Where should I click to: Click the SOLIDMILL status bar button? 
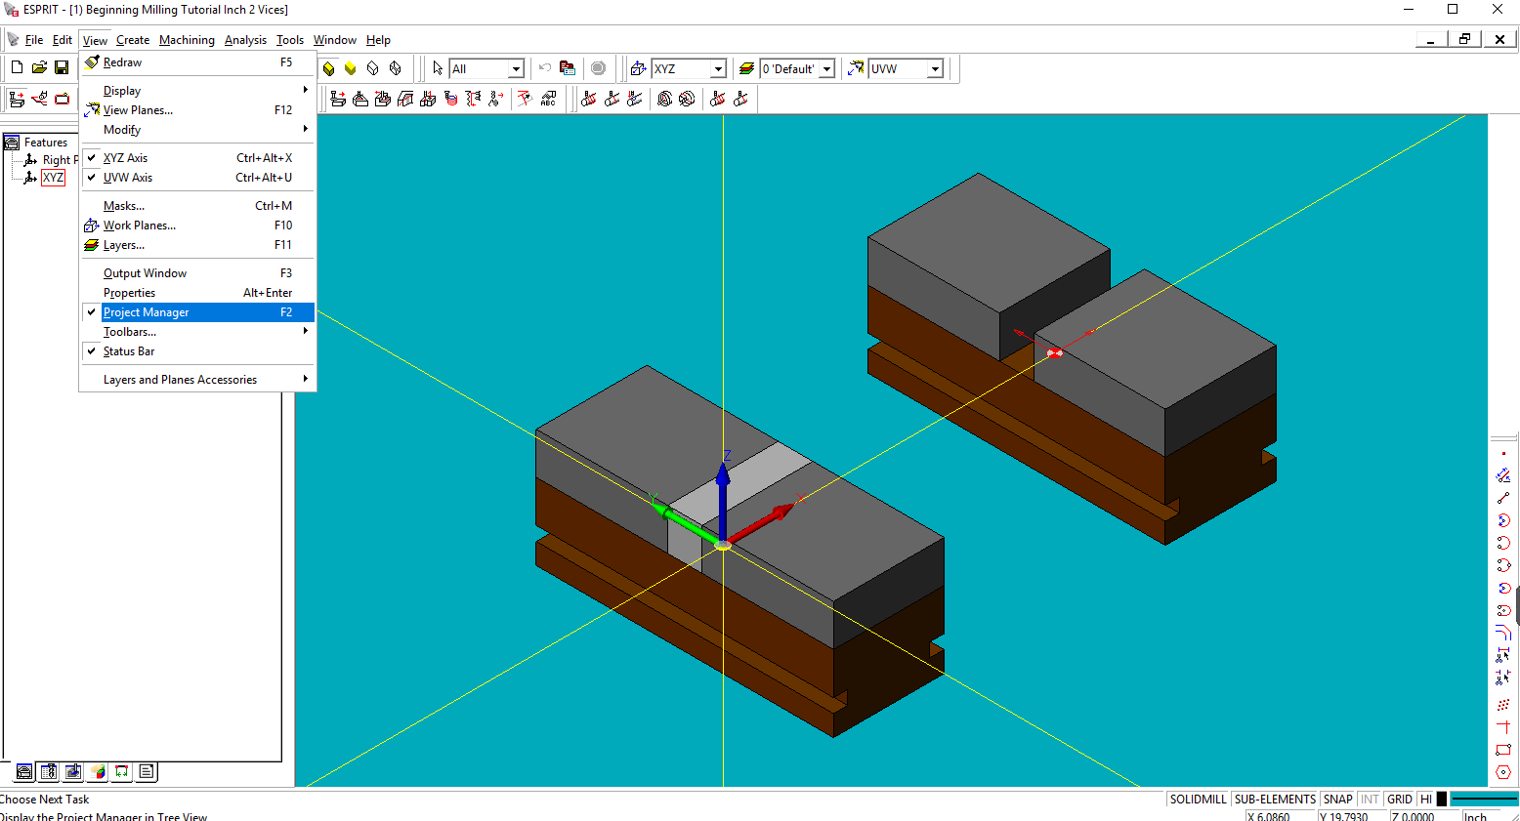pyautogui.click(x=1198, y=800)
